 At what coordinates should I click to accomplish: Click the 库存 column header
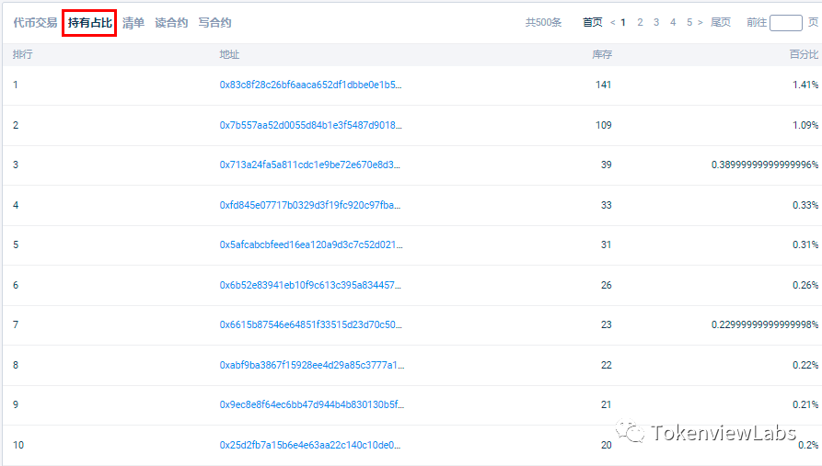(x=602, y=54)
